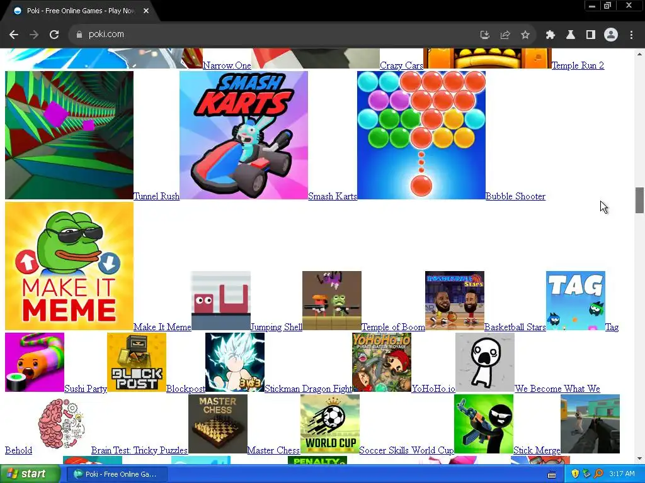
Task: Click the page scrollbar thumb
Action: pyautogui.click(x=639, y=201)
